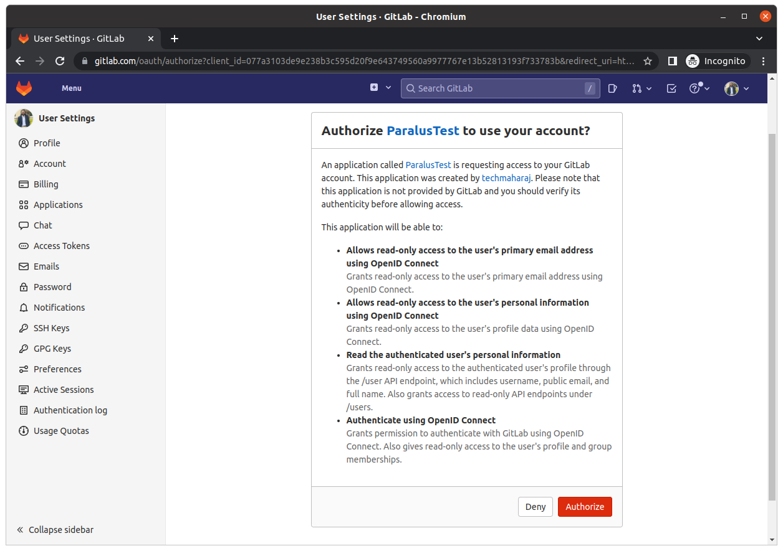Click the Usage Quotas icon
Image resolution: width=783 pixels, height=551 pixels.
(x=24, y=431)
